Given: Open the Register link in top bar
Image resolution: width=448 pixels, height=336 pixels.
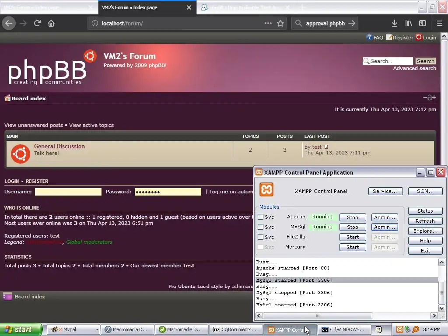Looking at the screenshot, I should [400, 38].
